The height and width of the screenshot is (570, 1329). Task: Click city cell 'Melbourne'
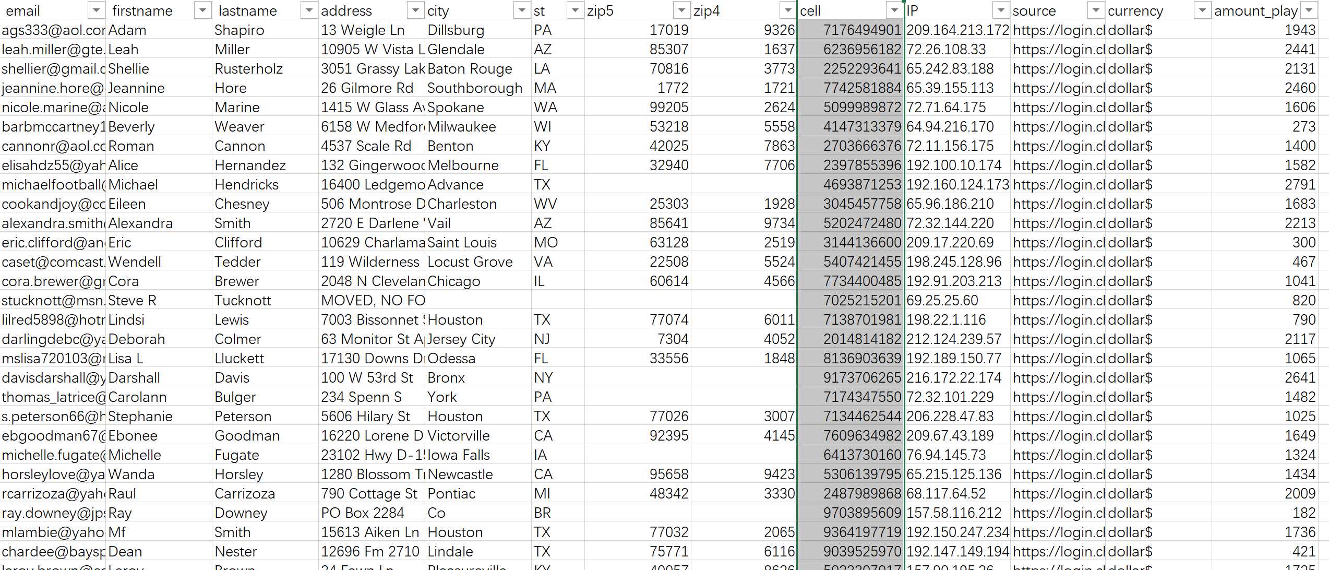(478, 165)
